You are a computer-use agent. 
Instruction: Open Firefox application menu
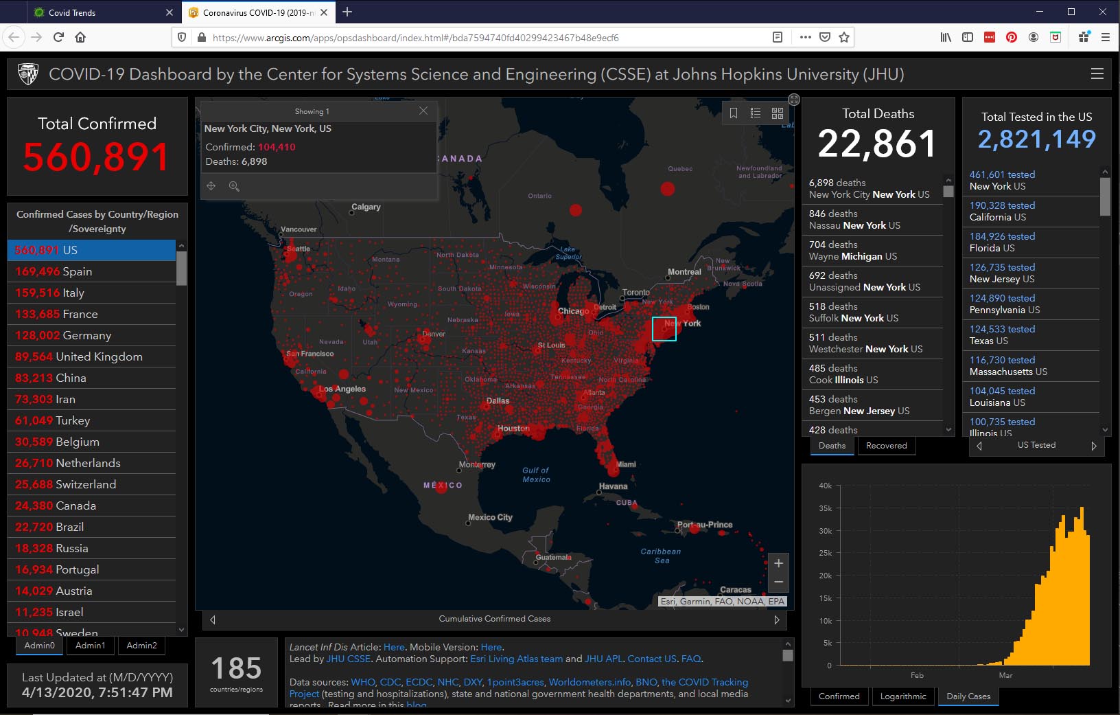click(x=1106, y=37)
